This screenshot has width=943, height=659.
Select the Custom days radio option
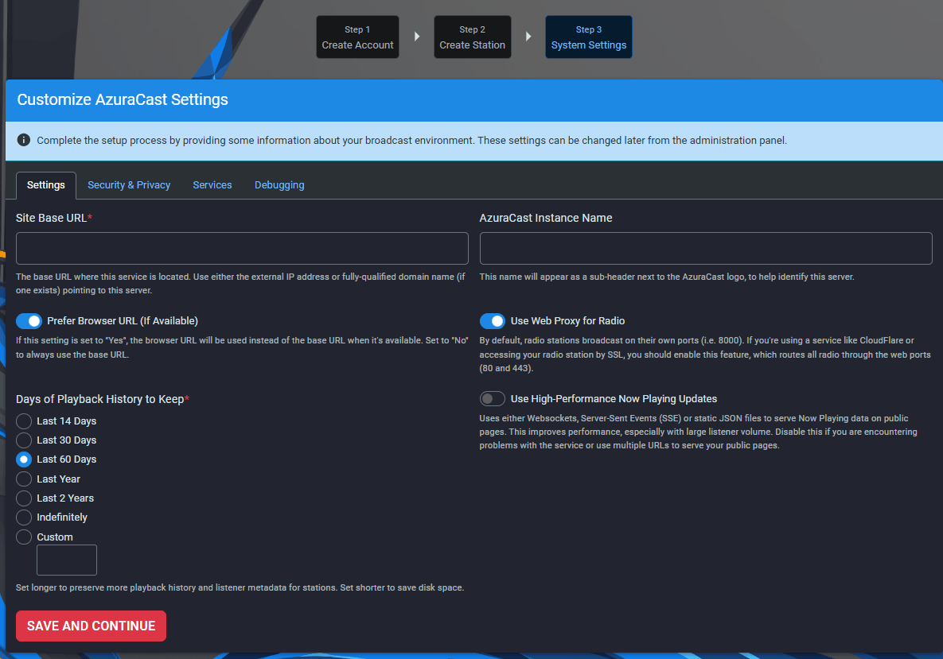coord(24,537)
